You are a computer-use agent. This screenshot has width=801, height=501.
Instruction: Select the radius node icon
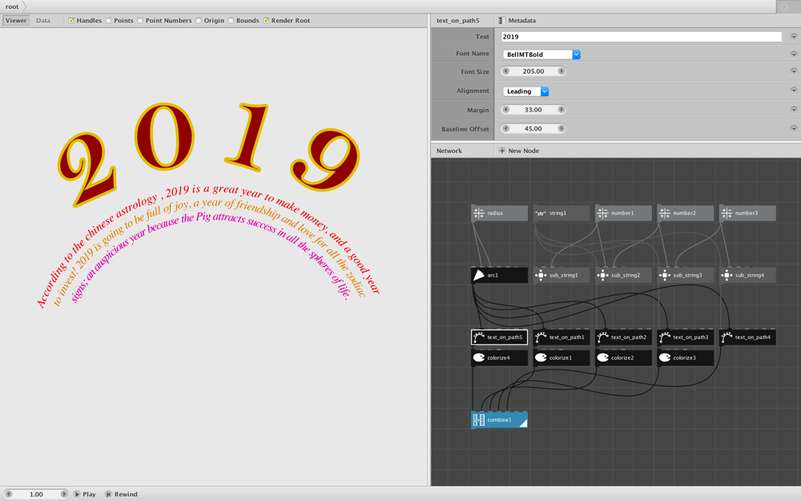pos(479,213)
